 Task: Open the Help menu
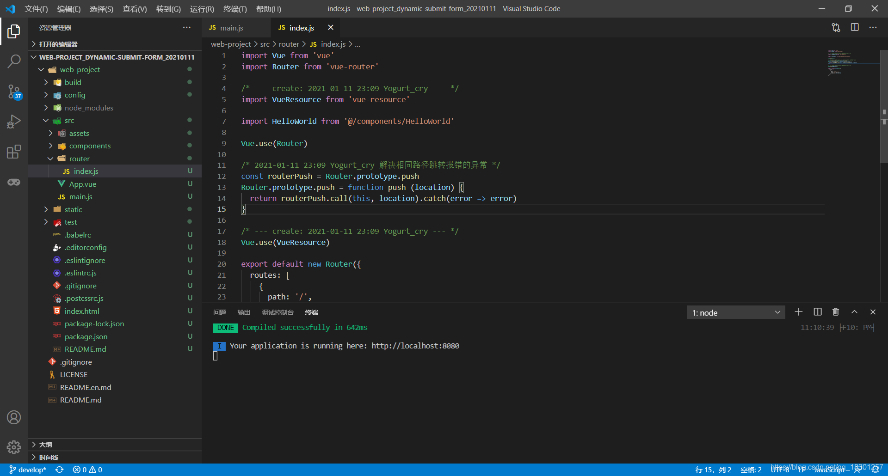pos(269,9)
